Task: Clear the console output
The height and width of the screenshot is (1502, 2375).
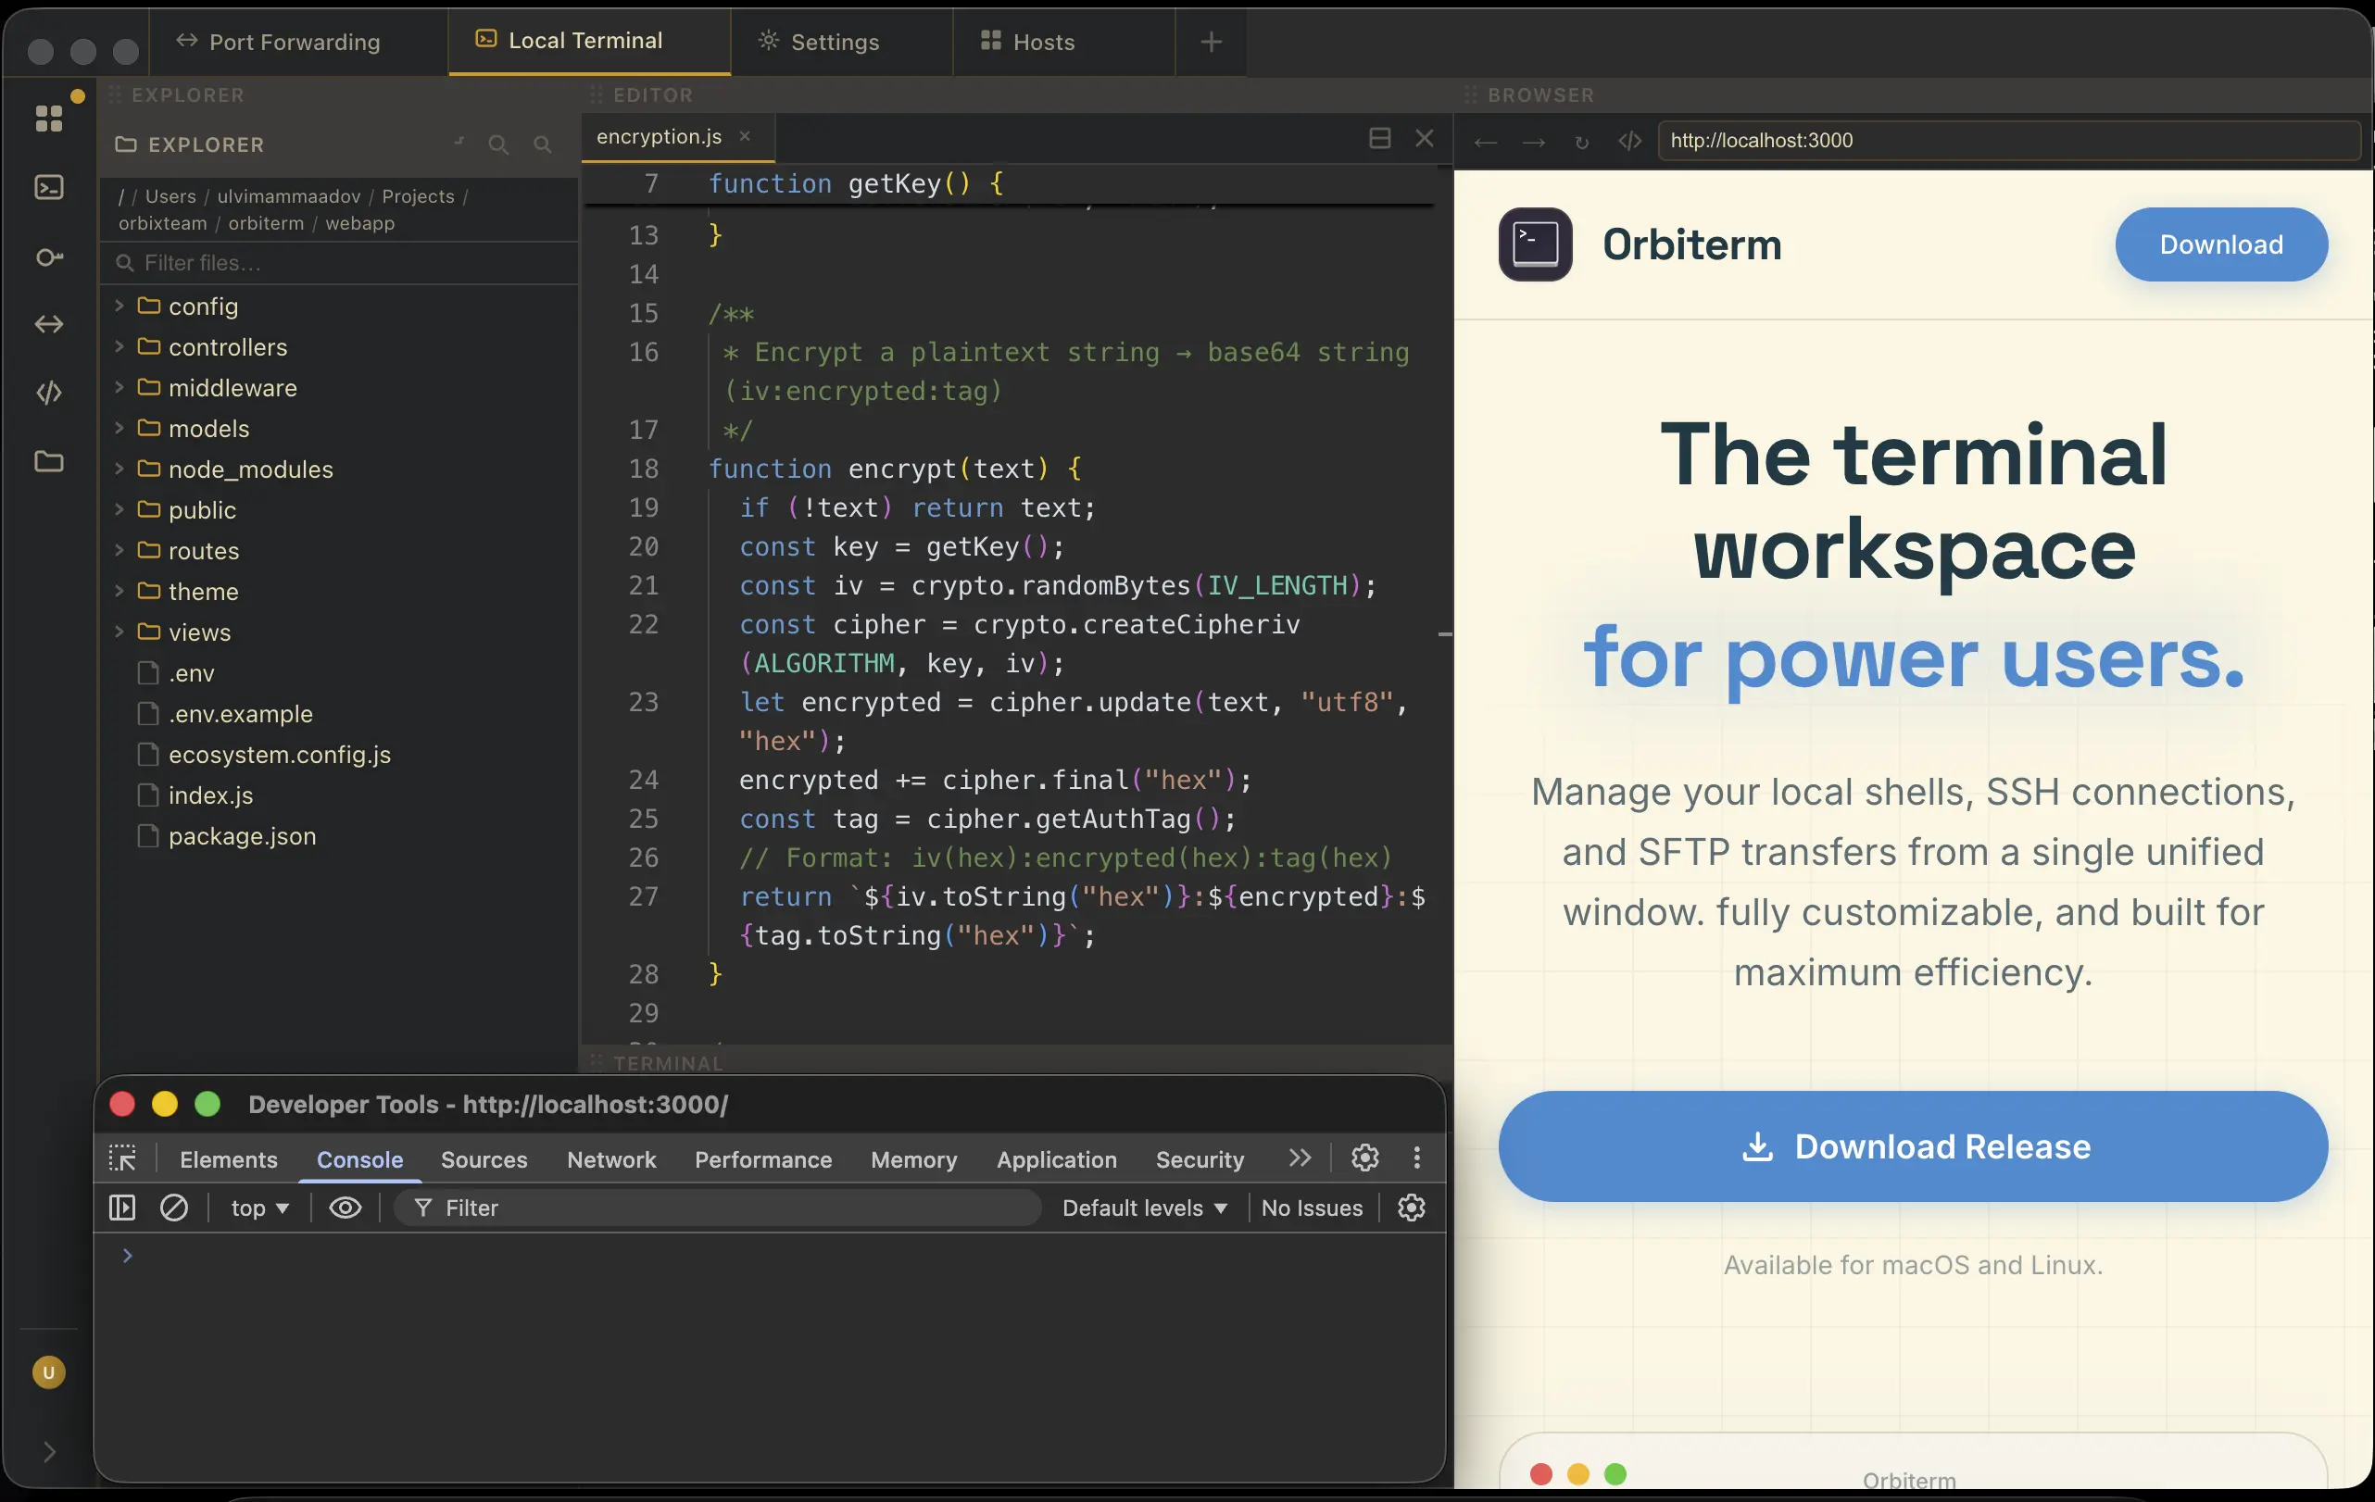Action: pyautogui.click(x=173, y=1208)
